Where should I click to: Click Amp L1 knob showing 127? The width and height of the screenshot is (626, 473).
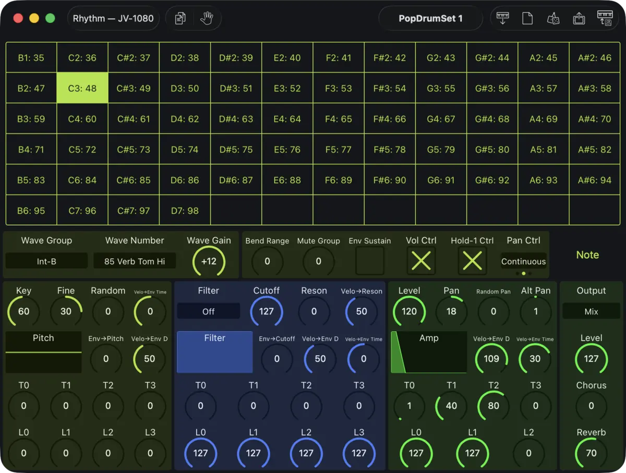click(472, 453)
